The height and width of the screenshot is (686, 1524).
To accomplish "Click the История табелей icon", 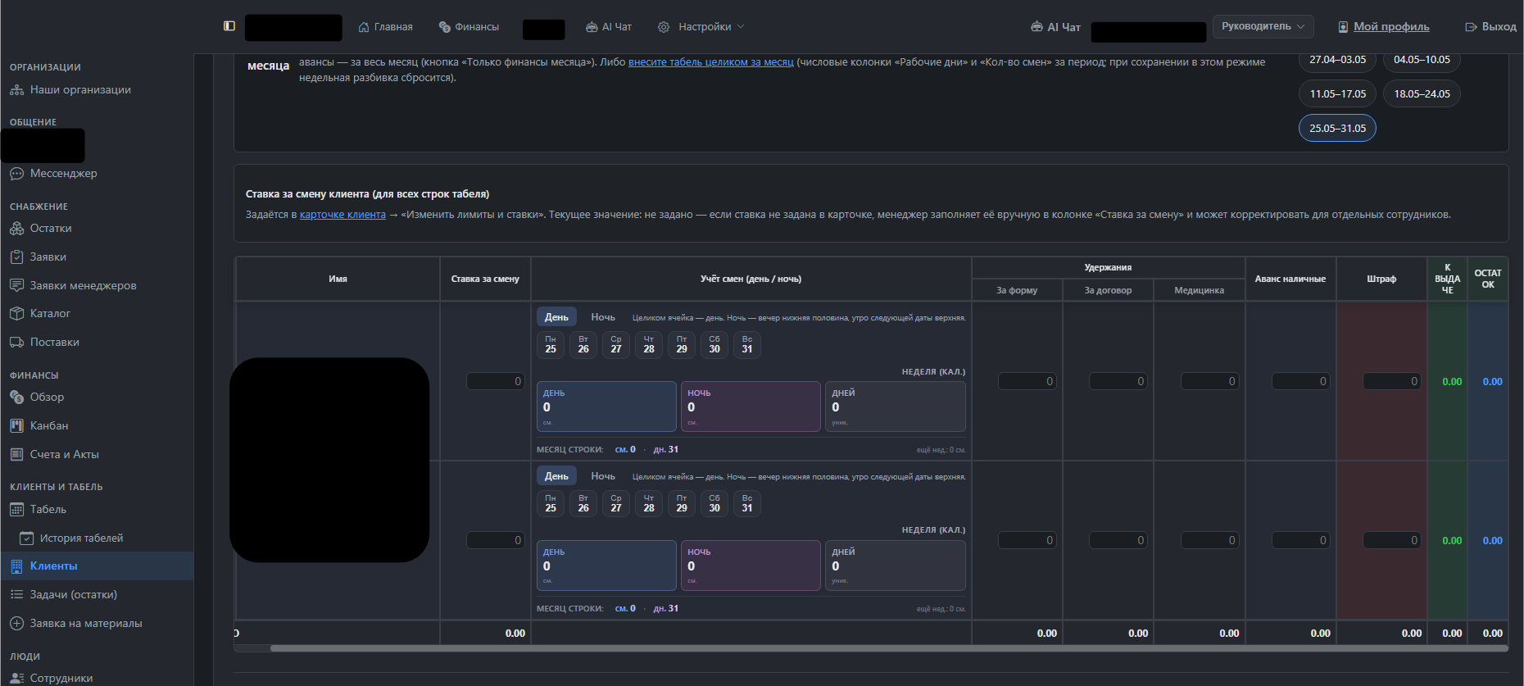I will [26, 538].
